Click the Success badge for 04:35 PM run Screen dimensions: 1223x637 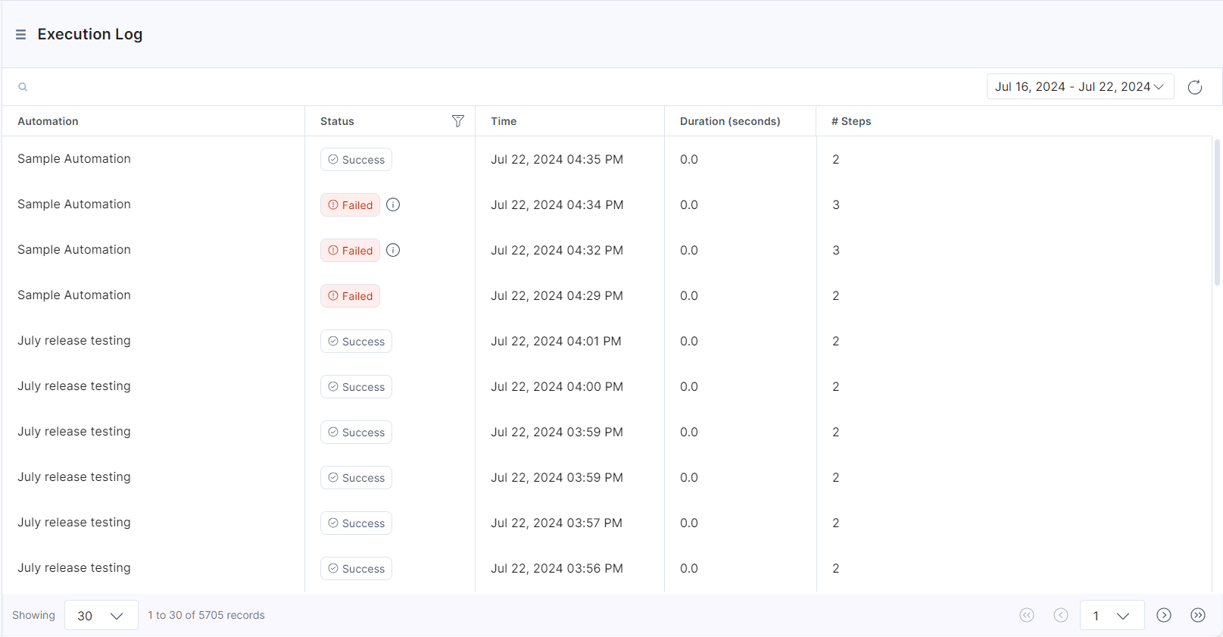[x=356, y=160]
